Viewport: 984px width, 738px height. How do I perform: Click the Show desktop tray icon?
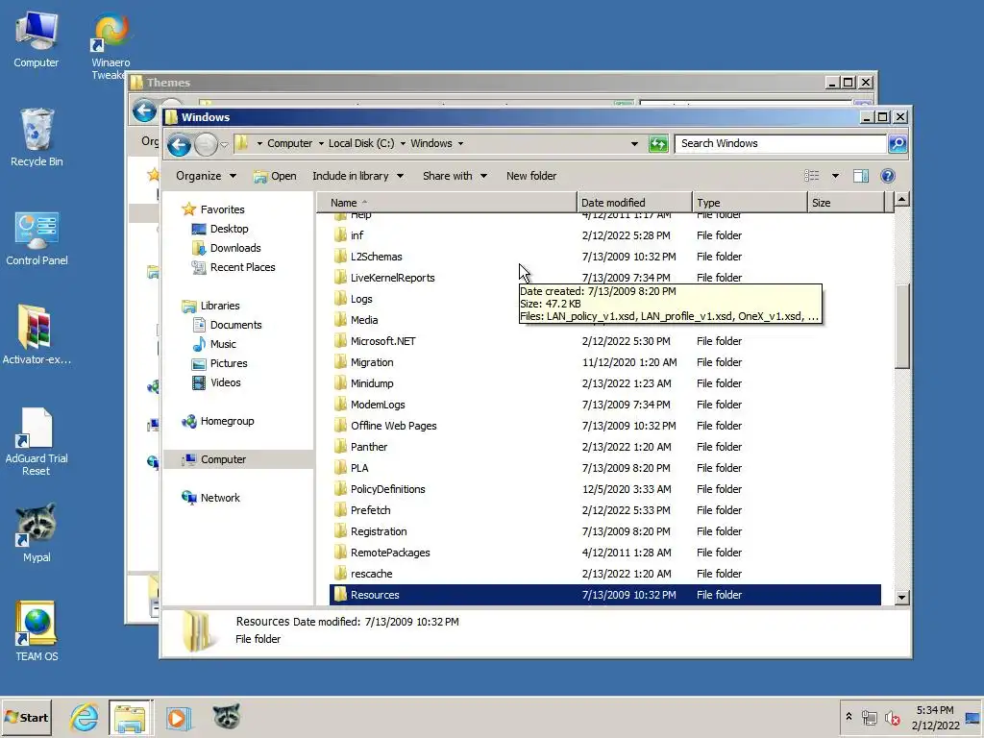coord(972,718)
